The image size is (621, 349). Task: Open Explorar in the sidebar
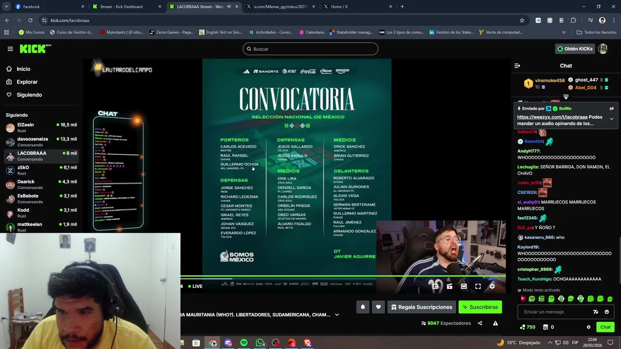22,82
